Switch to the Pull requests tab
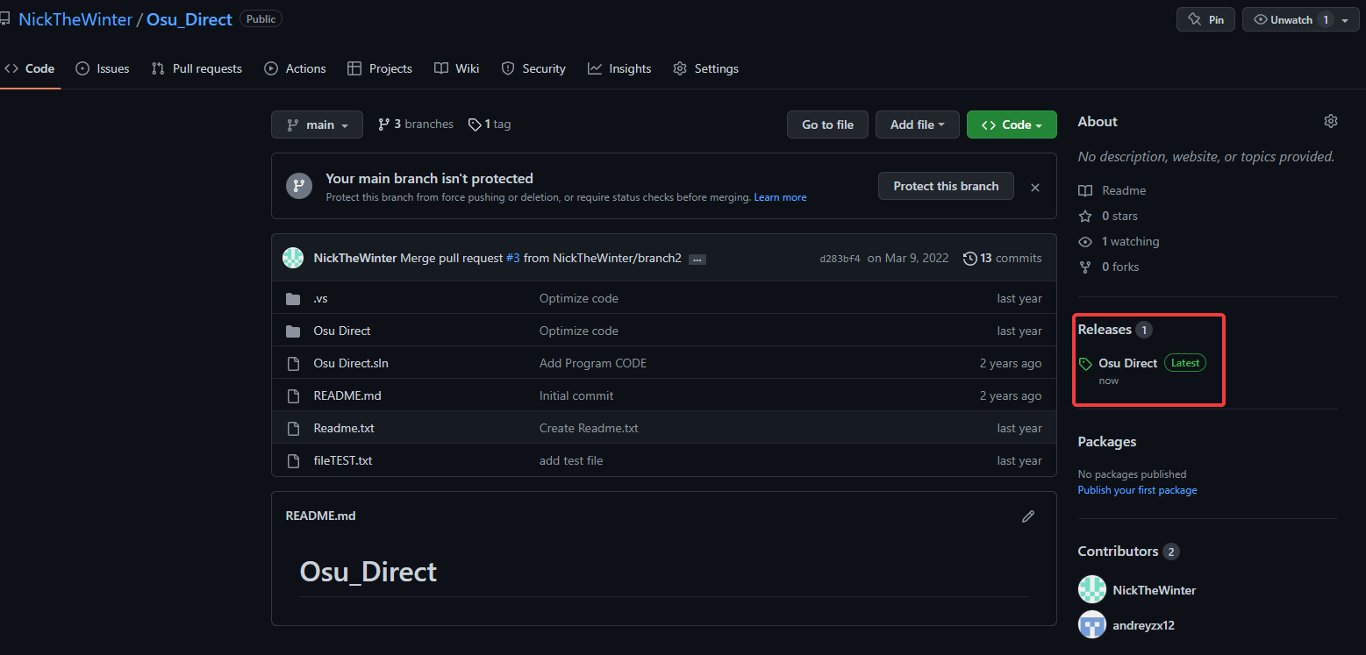The image size is (1366, 655). pyautogui.click(x=197, y=68)
